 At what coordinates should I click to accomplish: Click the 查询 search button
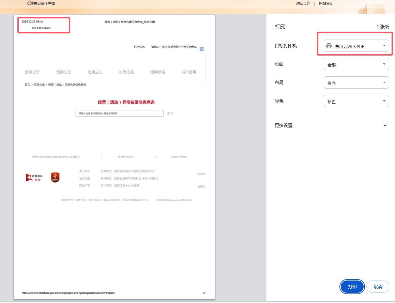[x=170, y=113]
